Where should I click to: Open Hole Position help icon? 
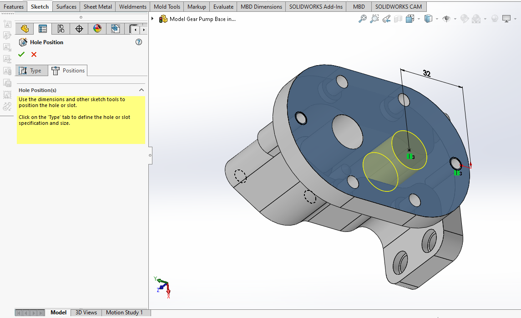coord(139,42)
